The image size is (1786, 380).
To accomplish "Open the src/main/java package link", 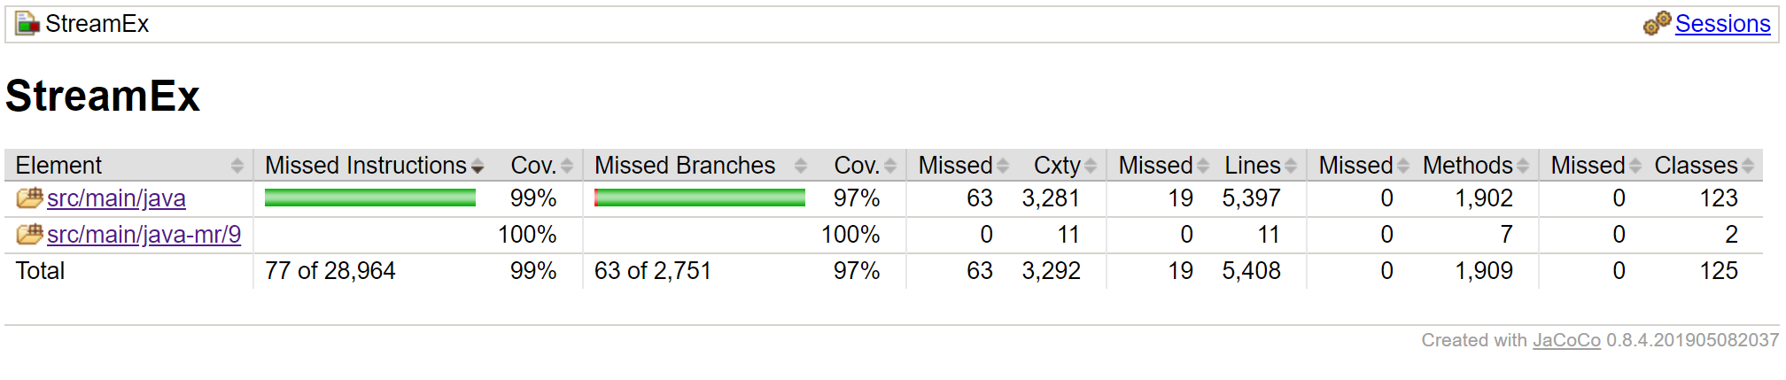I will (116, 198).
